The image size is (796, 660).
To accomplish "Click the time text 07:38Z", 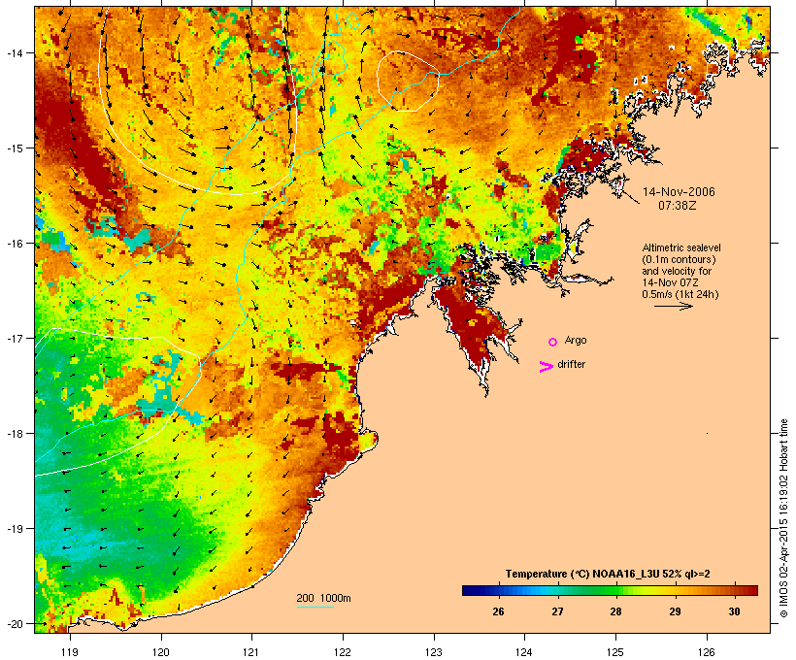I will tap(678, 206).
